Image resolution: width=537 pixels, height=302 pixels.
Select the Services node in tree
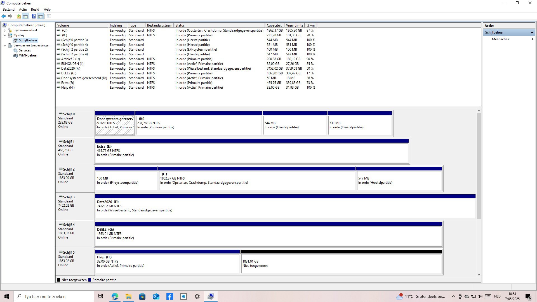[25, 50]
